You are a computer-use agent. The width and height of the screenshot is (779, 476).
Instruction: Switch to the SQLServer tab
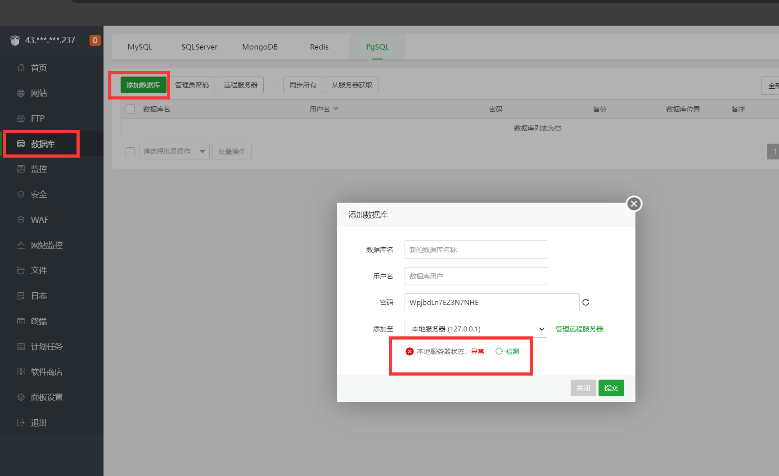pos(199,47)
